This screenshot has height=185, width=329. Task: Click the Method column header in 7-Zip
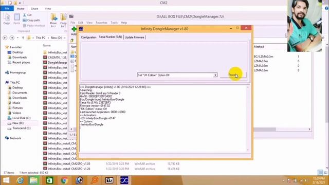pos(259,47)
